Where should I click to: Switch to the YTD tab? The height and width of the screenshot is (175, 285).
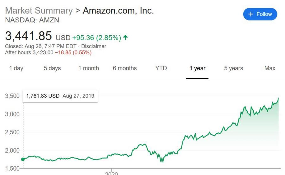(x=161, y=68)
